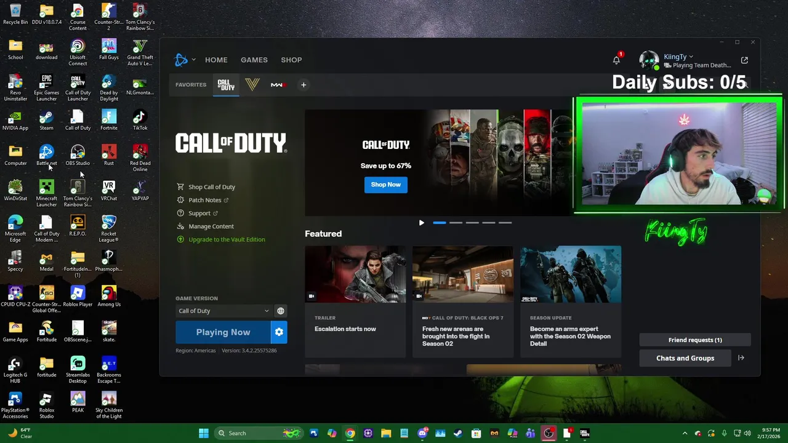Select the Ubisoft Connect desktop icon
The height and width of the screenshot is (443, 788).
pos(78,52)
